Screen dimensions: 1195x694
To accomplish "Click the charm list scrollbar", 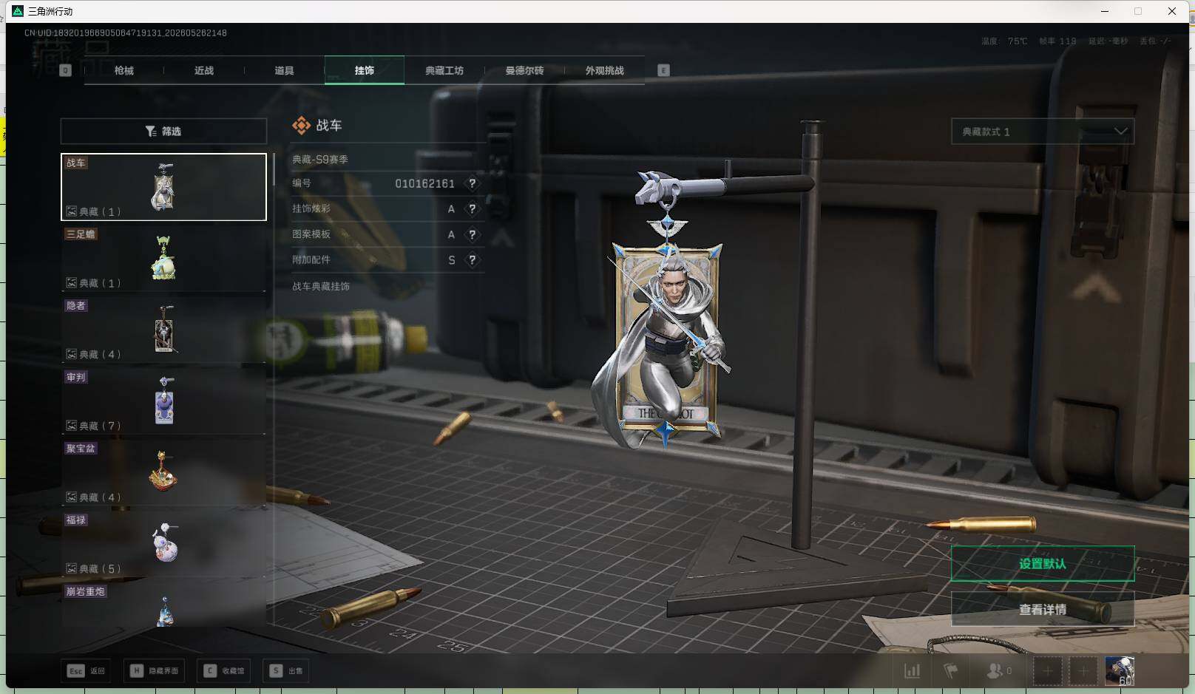I will (274, 169).
